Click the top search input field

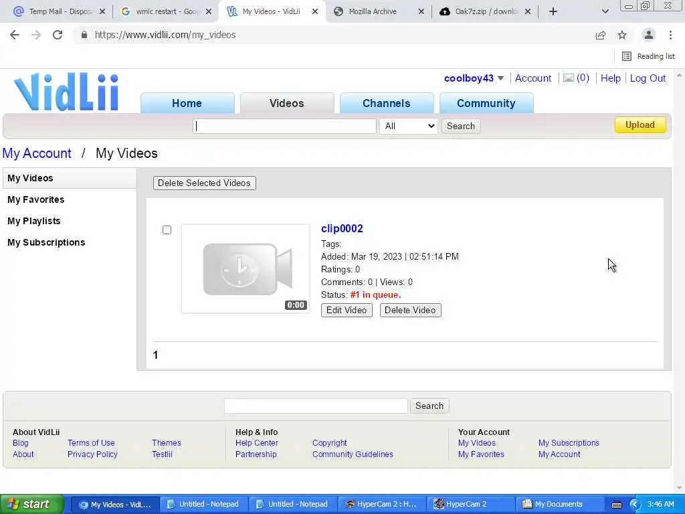pyautogui.click(x=284, y=126)
